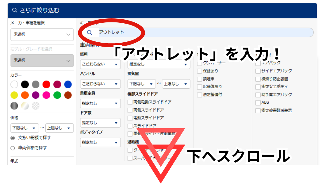This screenshot has height=184, width=322.
Task: Select the green color swatch
Action: (57, 95)
